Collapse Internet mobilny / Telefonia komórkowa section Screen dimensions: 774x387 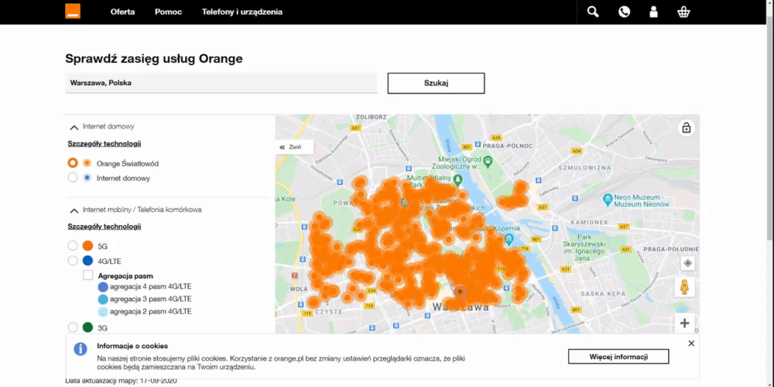tap(74, 211)
